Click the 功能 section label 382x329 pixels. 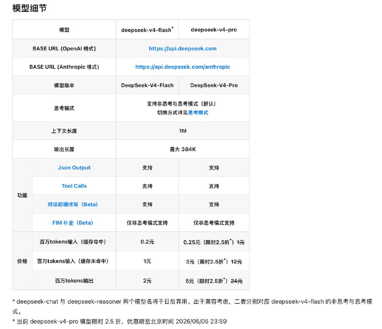click(21, 195)
